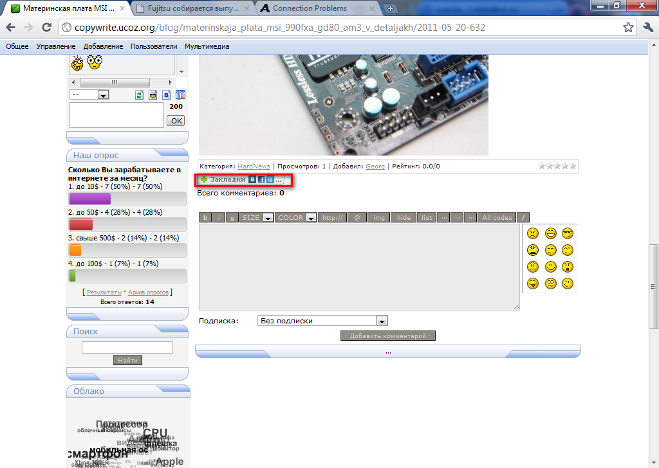
Task: Open the Georg author link
Action: pos(375,166)
